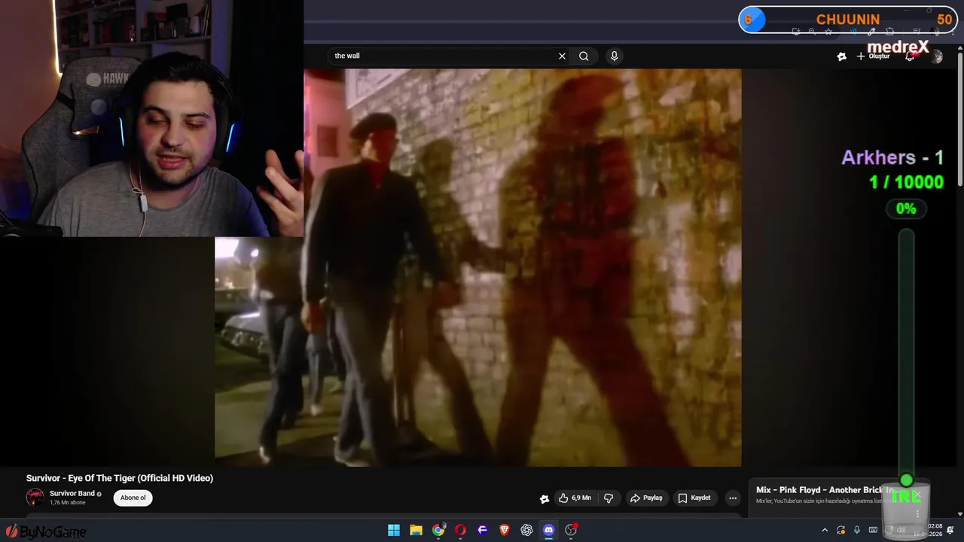Expand hidden system tray icons chevron
964x542 pixels.
tap(825, 530)
